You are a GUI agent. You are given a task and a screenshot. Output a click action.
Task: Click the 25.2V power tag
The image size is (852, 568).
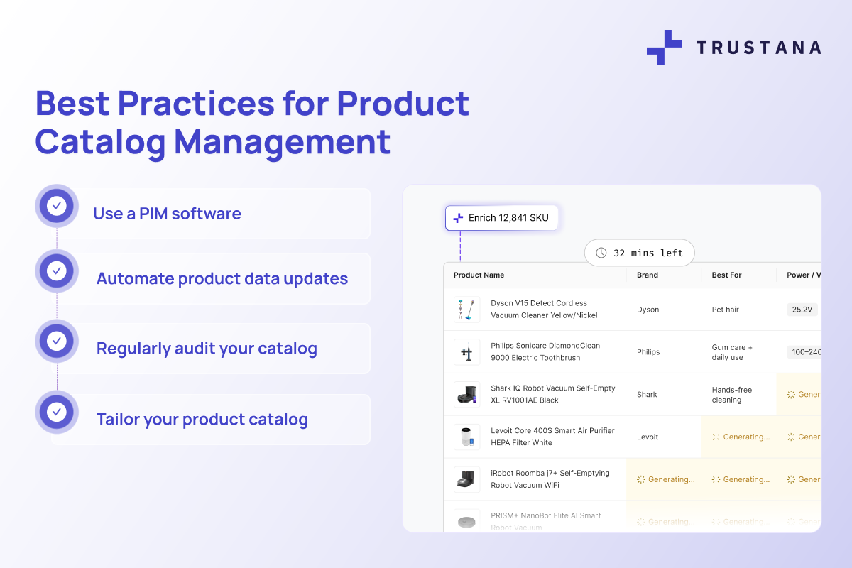click(803, 310)
